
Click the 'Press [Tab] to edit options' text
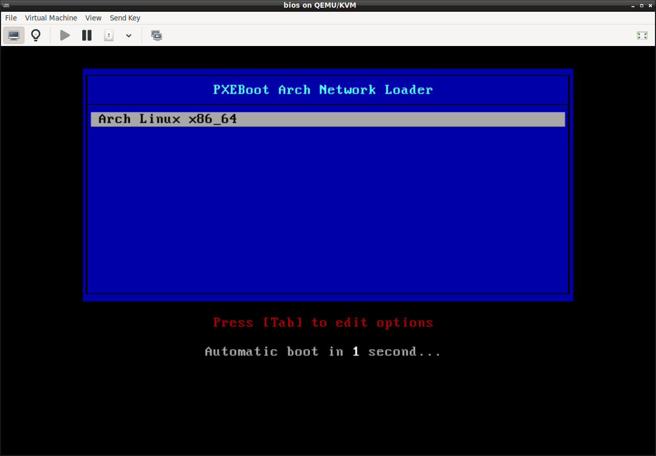point(323,323)
